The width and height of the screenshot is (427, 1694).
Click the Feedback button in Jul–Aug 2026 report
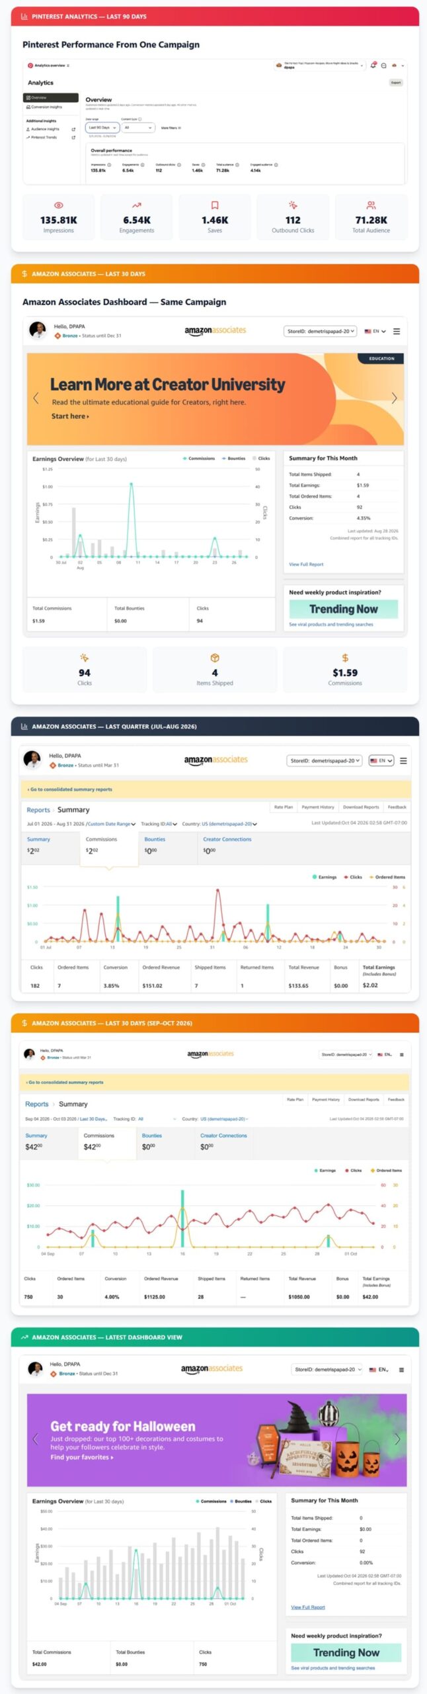pos(397,807)
